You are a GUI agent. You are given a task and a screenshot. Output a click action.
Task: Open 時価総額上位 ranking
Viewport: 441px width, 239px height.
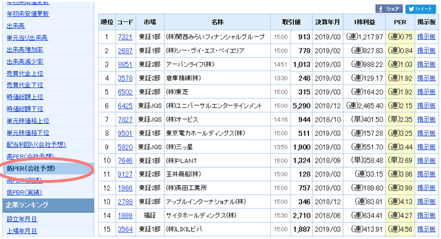point(25,97)
